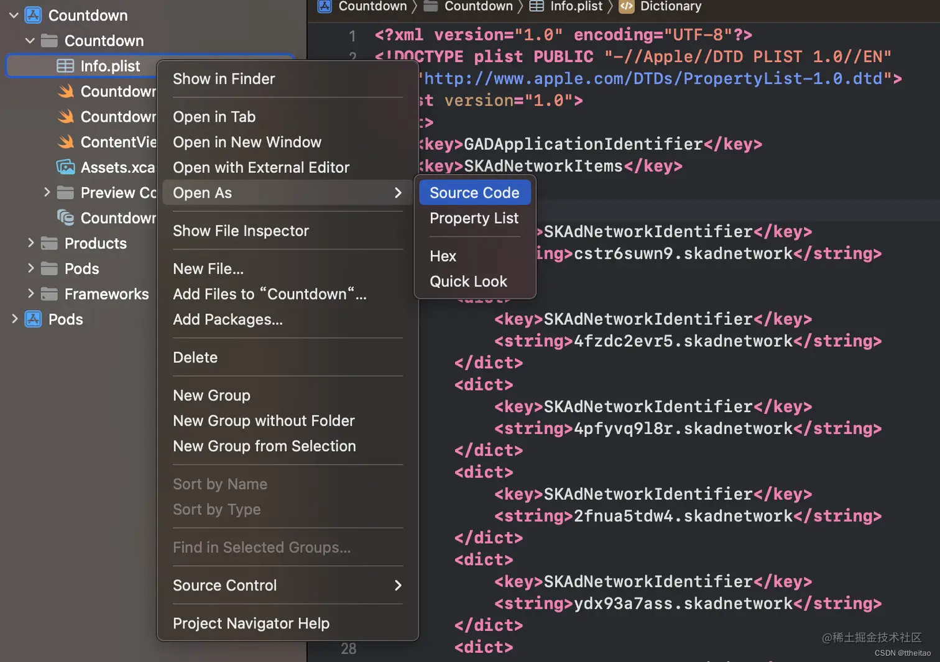This screenshot has height=662, width=940.
Task: Open the Source Control submenu arrow
Action: tap(398, 586)
